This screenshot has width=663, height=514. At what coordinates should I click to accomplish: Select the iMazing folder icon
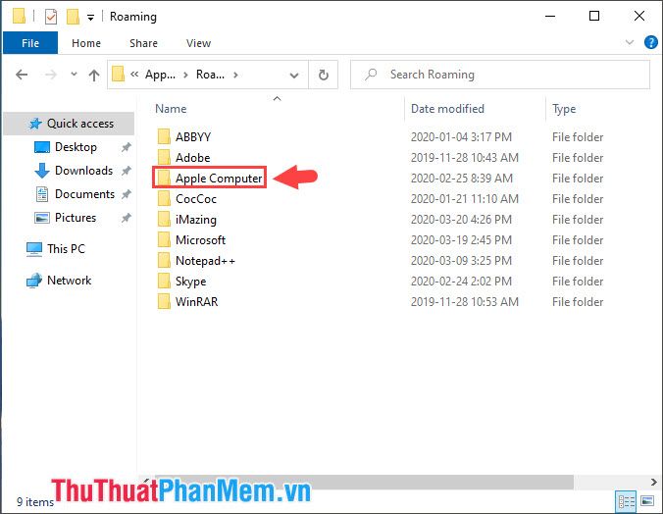pos(164,219)
